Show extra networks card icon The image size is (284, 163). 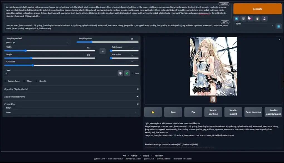click(x=250, y=18)
